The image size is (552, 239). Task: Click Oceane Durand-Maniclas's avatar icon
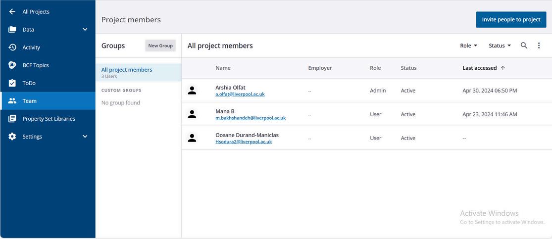point(192,138)
